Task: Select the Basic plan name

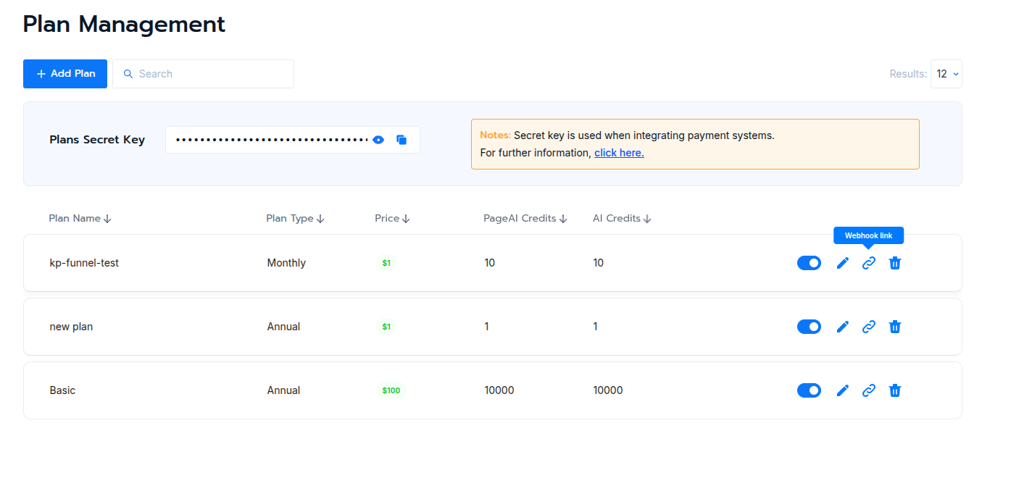Action: [x=62, y=390]
